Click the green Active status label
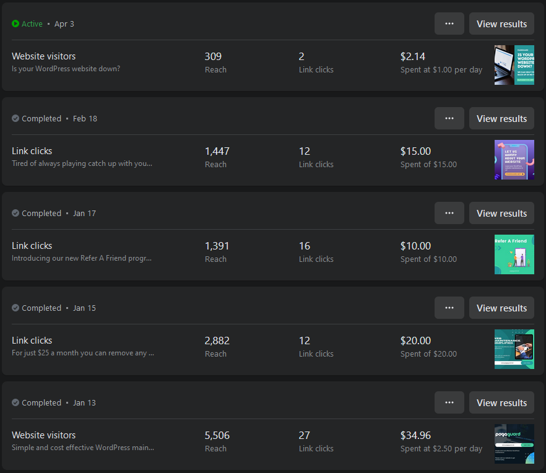 [x=32, y=24]
